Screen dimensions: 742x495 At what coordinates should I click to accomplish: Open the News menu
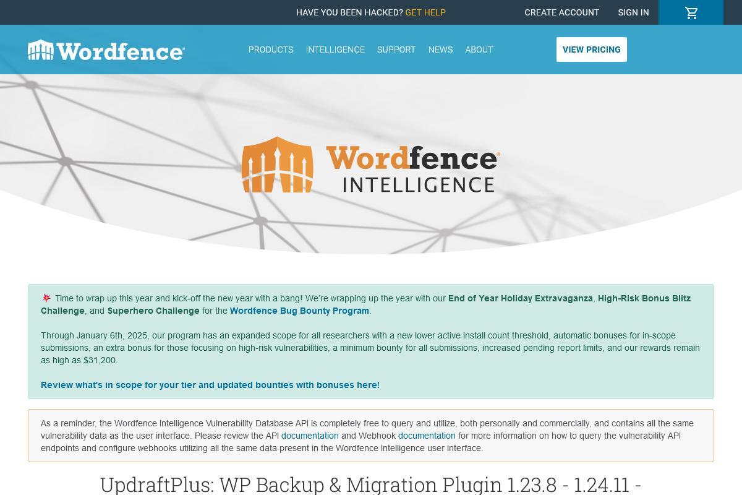coord(440,49)
